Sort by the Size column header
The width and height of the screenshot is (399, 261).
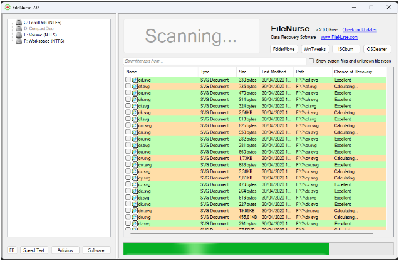click(x=248, y=72)
